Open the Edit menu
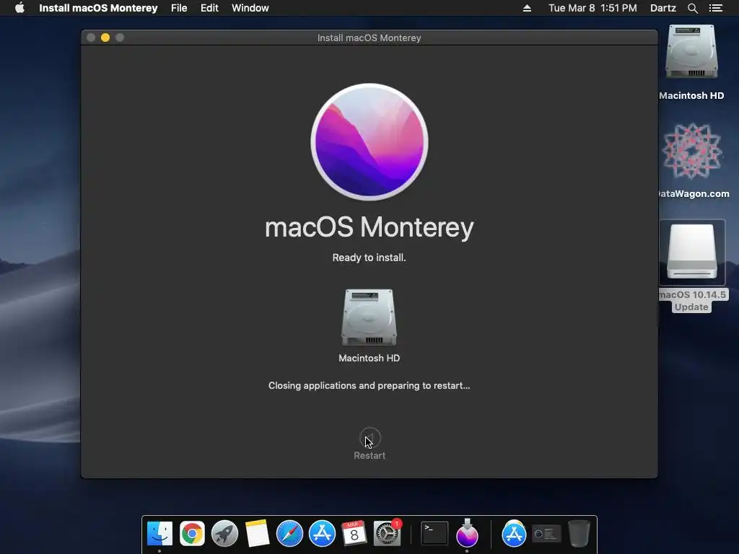 pos(209,8)
